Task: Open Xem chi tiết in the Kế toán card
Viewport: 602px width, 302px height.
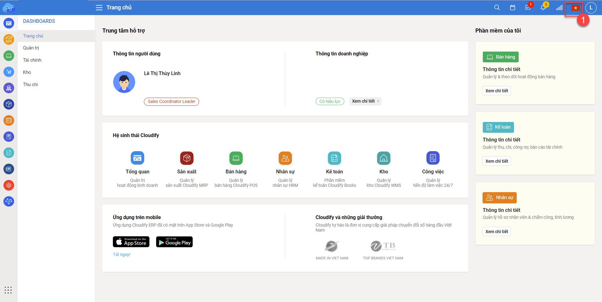Action: pos(497,161)
